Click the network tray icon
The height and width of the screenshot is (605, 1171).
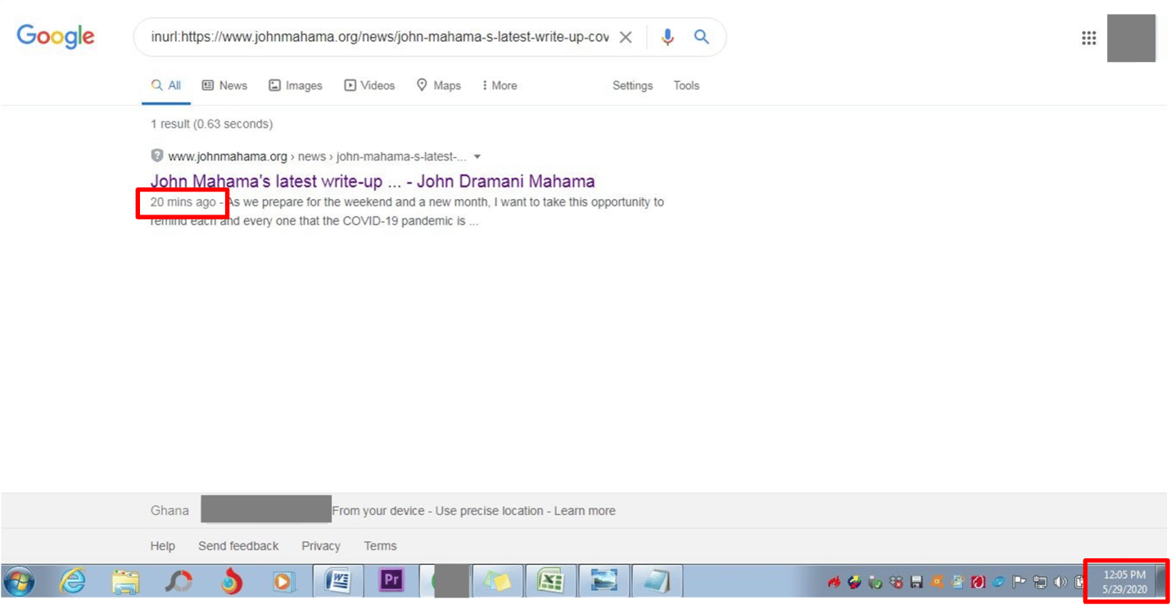(1040, 582)
